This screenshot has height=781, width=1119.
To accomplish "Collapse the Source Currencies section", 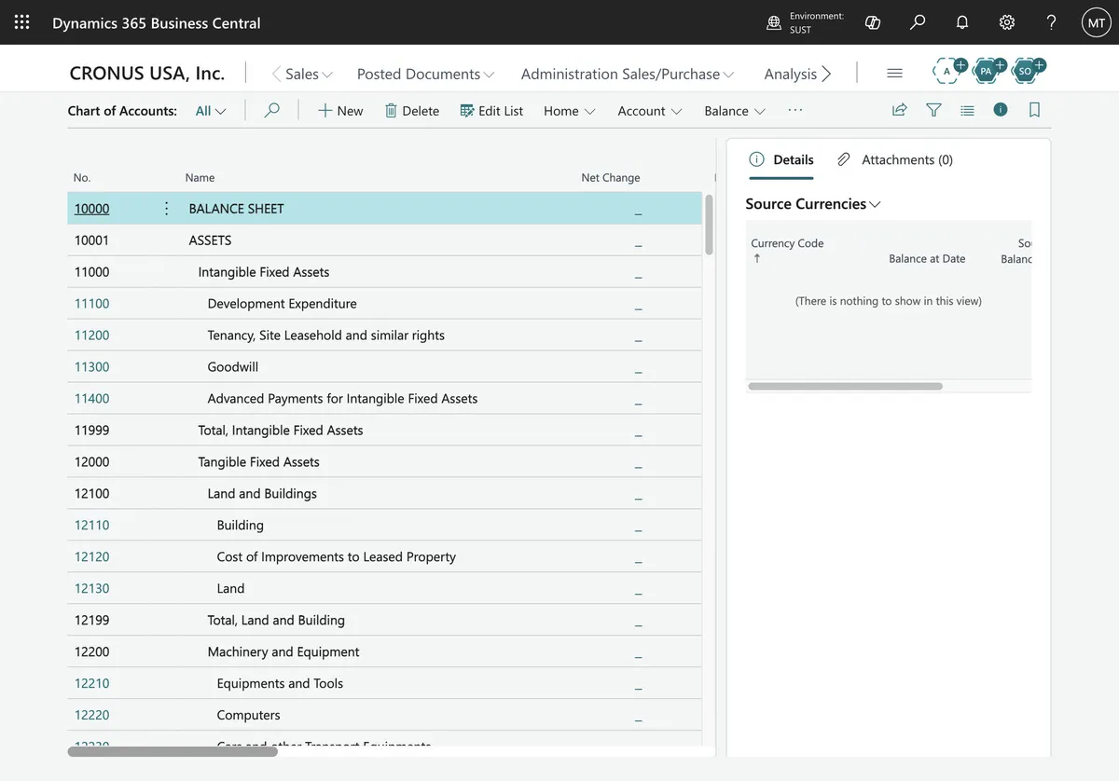I will pos(813,204).
